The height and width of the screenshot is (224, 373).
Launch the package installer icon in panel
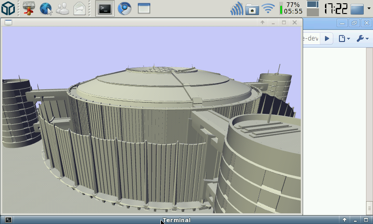click(29, 8)
